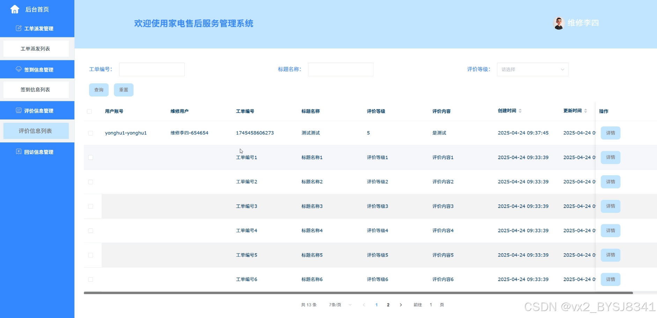
Task: Open the 评价等级 请选择 dropdown
Action: click(x=533, y=69)
